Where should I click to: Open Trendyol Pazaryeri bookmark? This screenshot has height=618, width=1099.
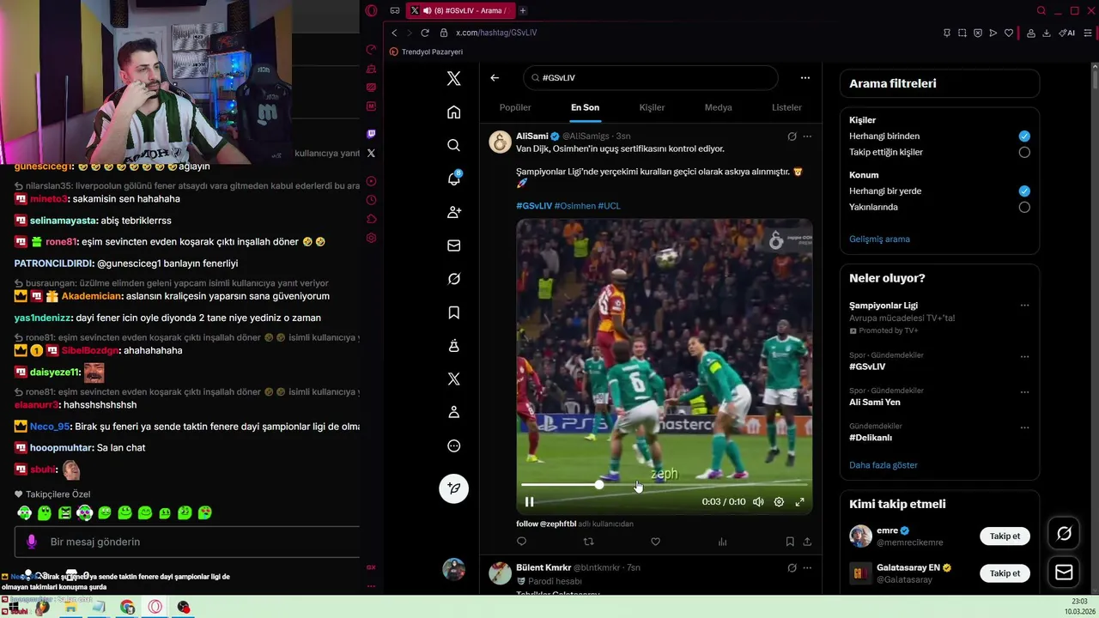[x=426, y=51]
